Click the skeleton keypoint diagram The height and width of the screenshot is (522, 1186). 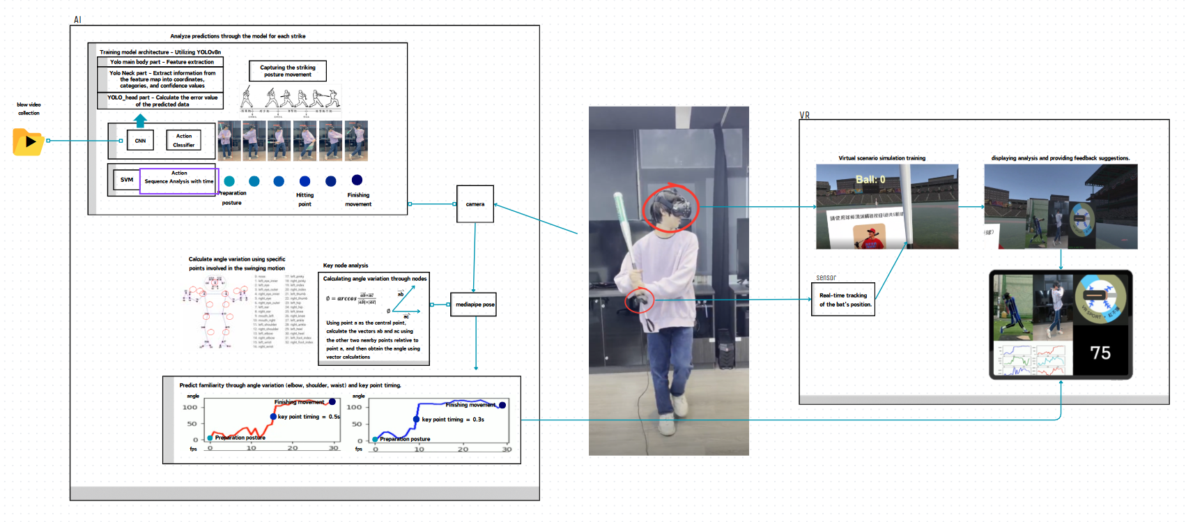point(215,312)
